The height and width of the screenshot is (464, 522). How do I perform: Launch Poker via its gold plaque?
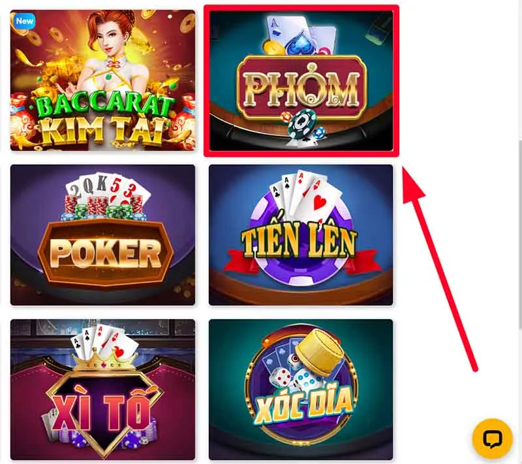coord(106,252)
